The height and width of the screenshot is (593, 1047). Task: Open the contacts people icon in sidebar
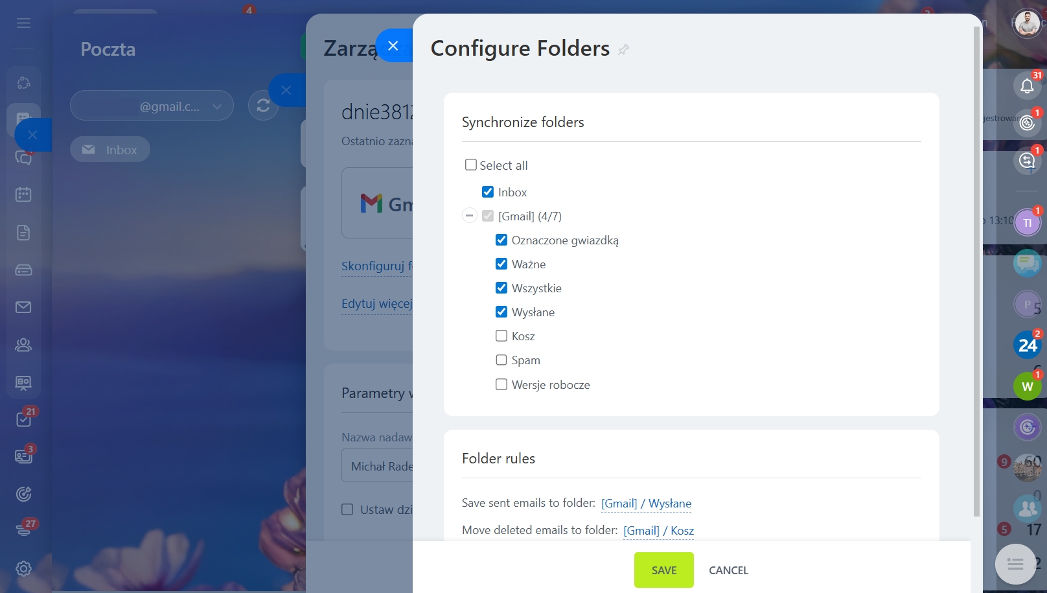coord(23,345)
